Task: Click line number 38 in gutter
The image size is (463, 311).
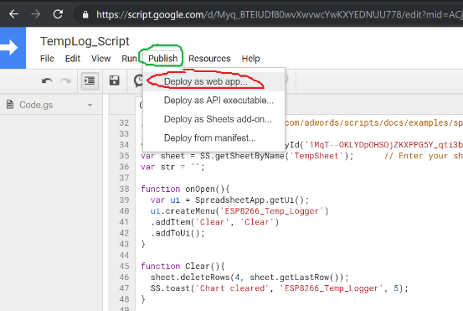Action: (x=124, y=189)
